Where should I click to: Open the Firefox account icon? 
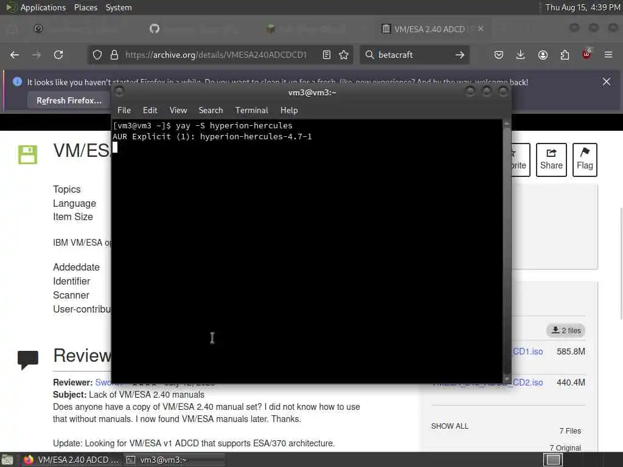[543, 55]
